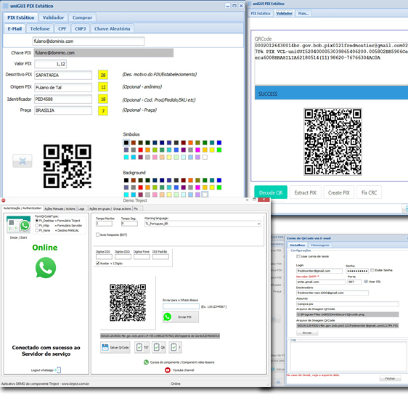Select the FI_Http Formulário Servidor radio option
The width and height of the screenshot is (408, 395).
[37, 225]
